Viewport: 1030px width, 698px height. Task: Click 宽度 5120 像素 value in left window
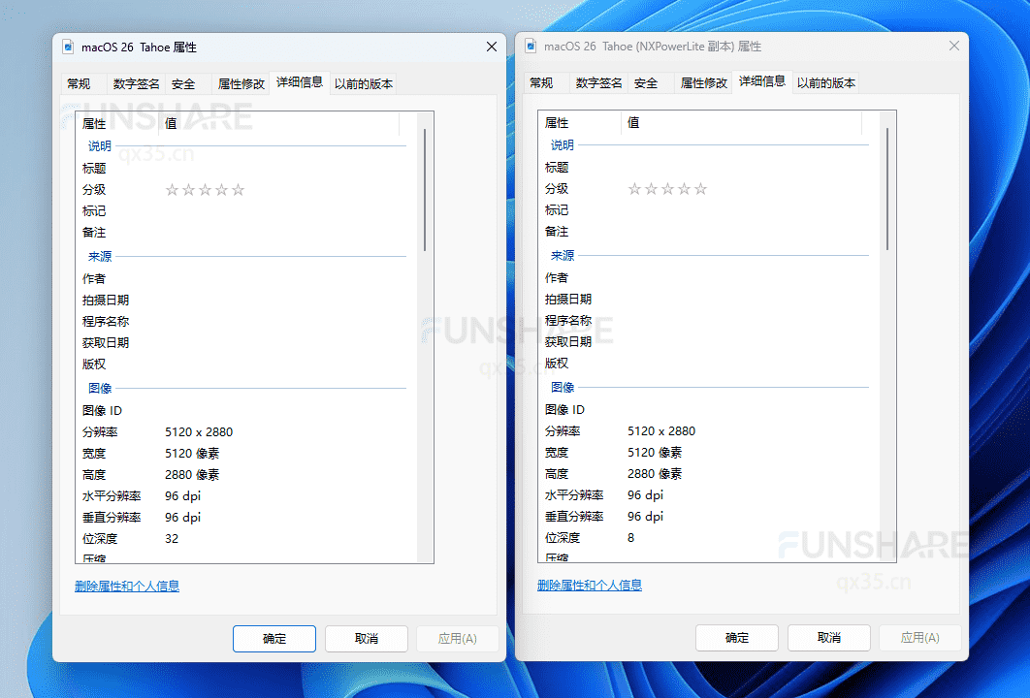coord(192,453)
